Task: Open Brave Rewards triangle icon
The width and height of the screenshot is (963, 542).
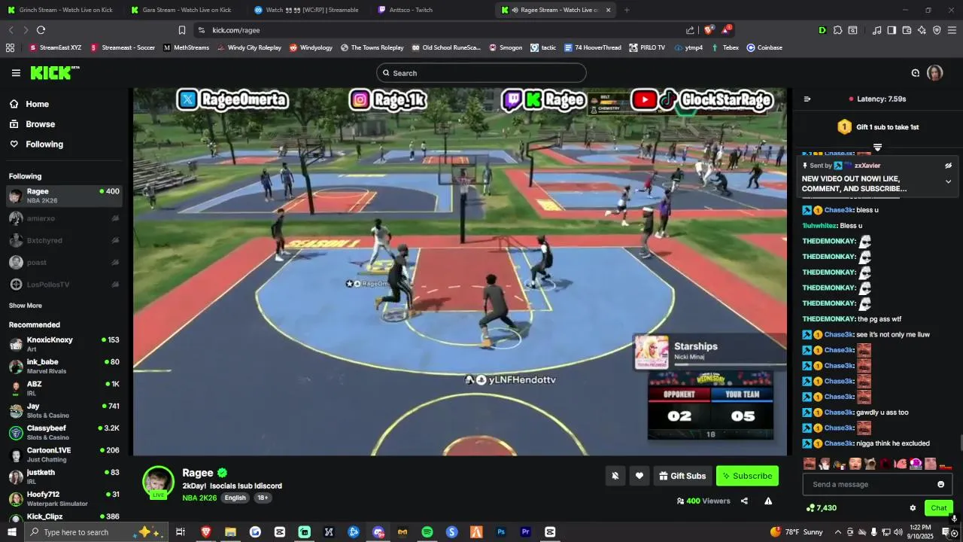Action: [726, 30]
